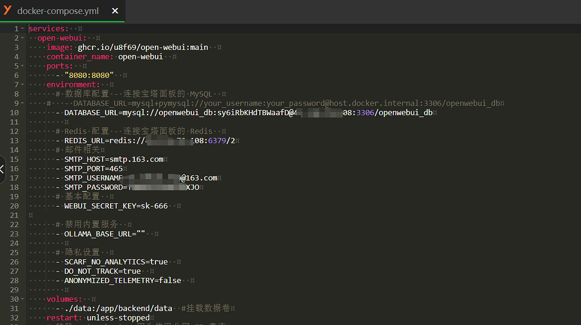This screenshot has height=325, width=581.
Task: Open the side panel arrow on left edge
Action: [2, 170]
